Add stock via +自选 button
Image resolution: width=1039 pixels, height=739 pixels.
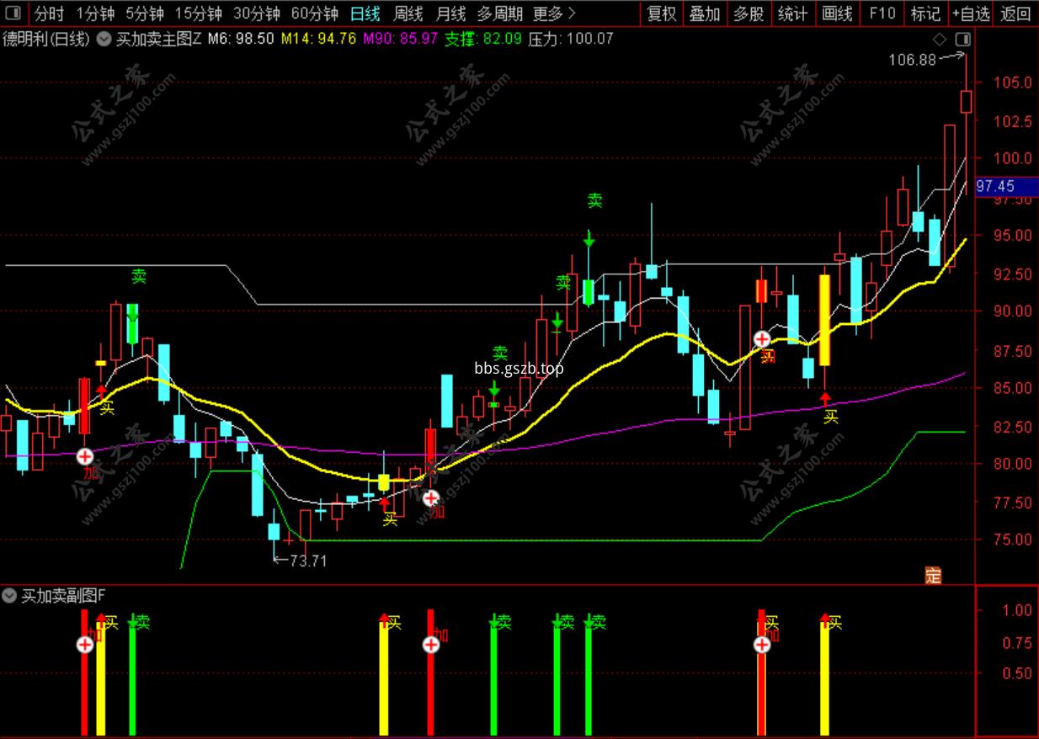971,13
